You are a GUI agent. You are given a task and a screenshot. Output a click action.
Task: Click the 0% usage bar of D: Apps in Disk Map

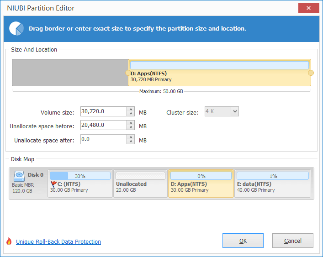pyautogui.click(x=201, y=176)
